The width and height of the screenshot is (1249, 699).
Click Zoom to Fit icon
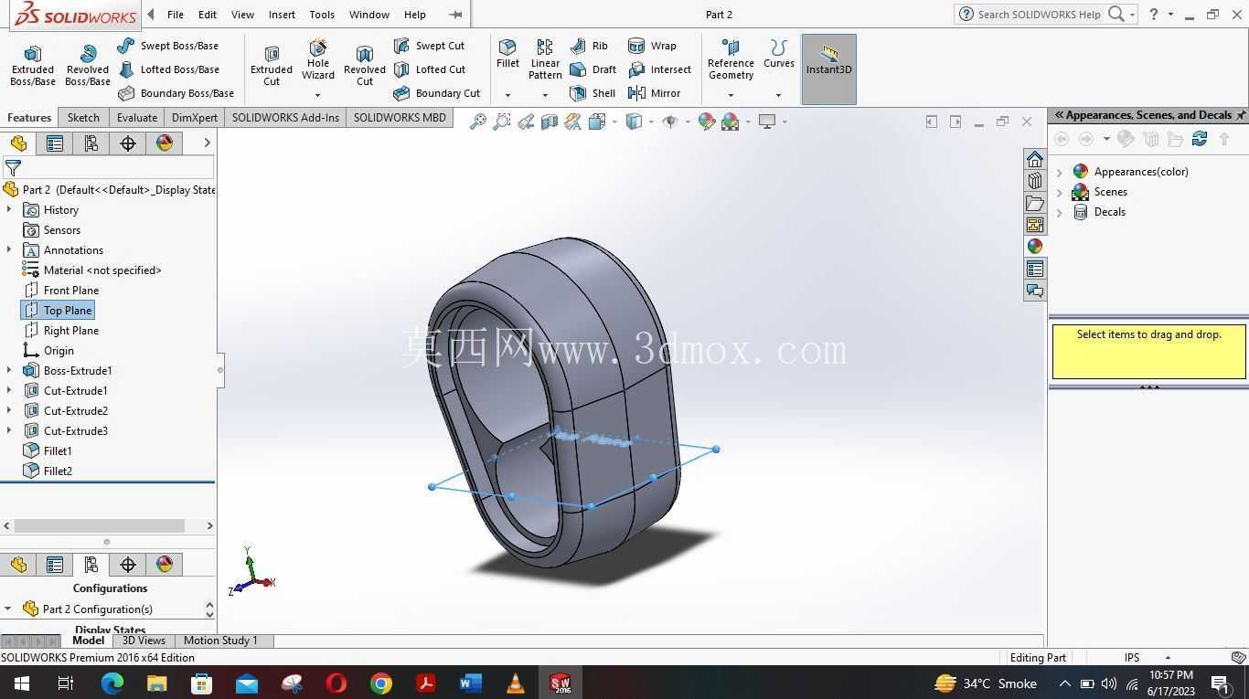[478, 122]
